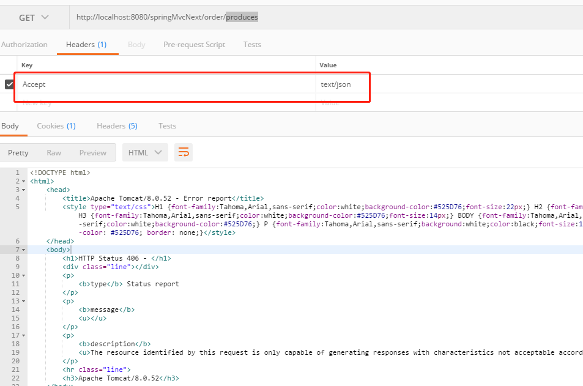Click the div class="line" code line
The image size is (583, 386).
pos(111,267)
